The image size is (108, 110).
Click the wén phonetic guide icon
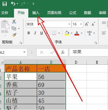tap(89, 33)
